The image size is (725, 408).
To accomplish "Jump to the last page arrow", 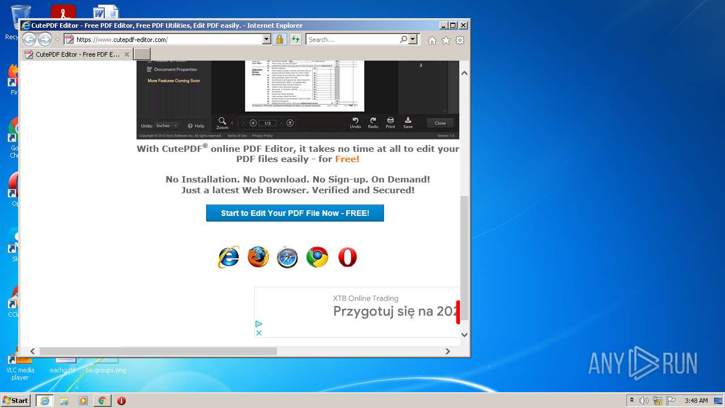I will [x=290, y=123].
